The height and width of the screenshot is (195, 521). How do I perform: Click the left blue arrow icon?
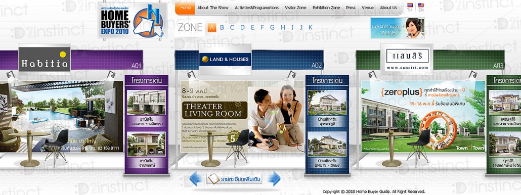click(196, 179)
